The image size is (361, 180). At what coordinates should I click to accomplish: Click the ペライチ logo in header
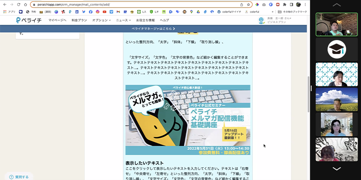click(x=29, y=20)
